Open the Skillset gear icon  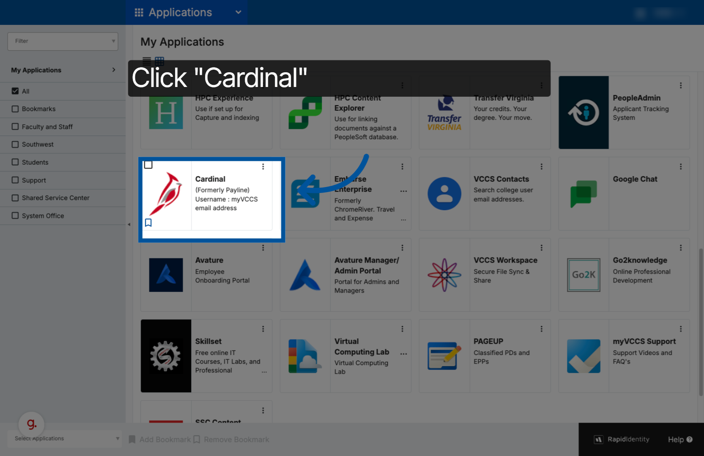(166, 356)
